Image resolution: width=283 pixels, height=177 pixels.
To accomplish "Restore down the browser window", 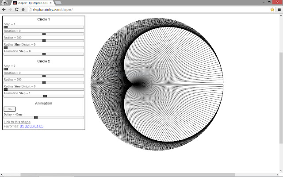I will click(x=269, y=2).
